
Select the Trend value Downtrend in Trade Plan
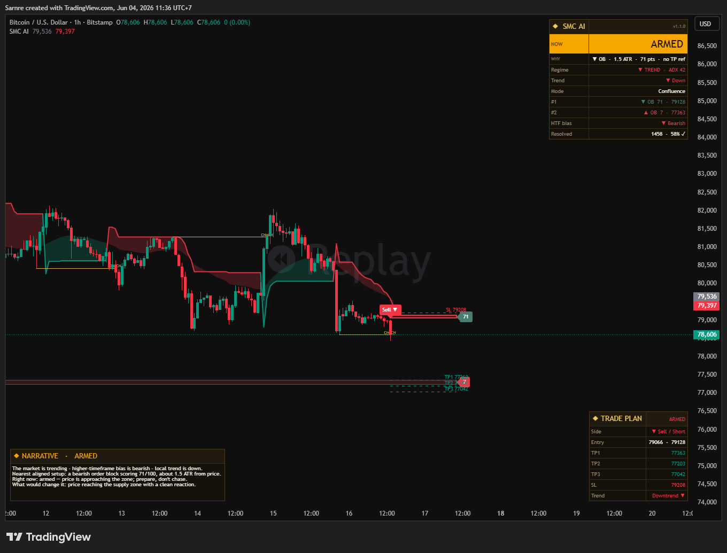pos(668,496)
